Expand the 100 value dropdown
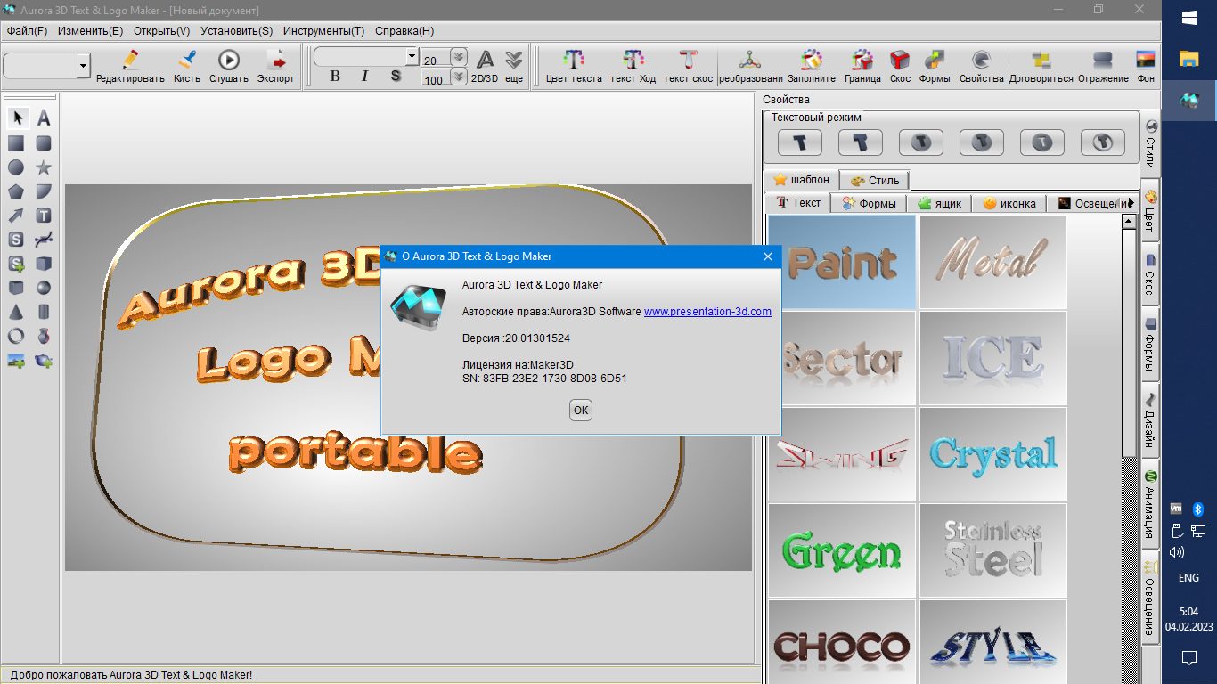Viewport: 1217px width, 684px height. (459, 77)
